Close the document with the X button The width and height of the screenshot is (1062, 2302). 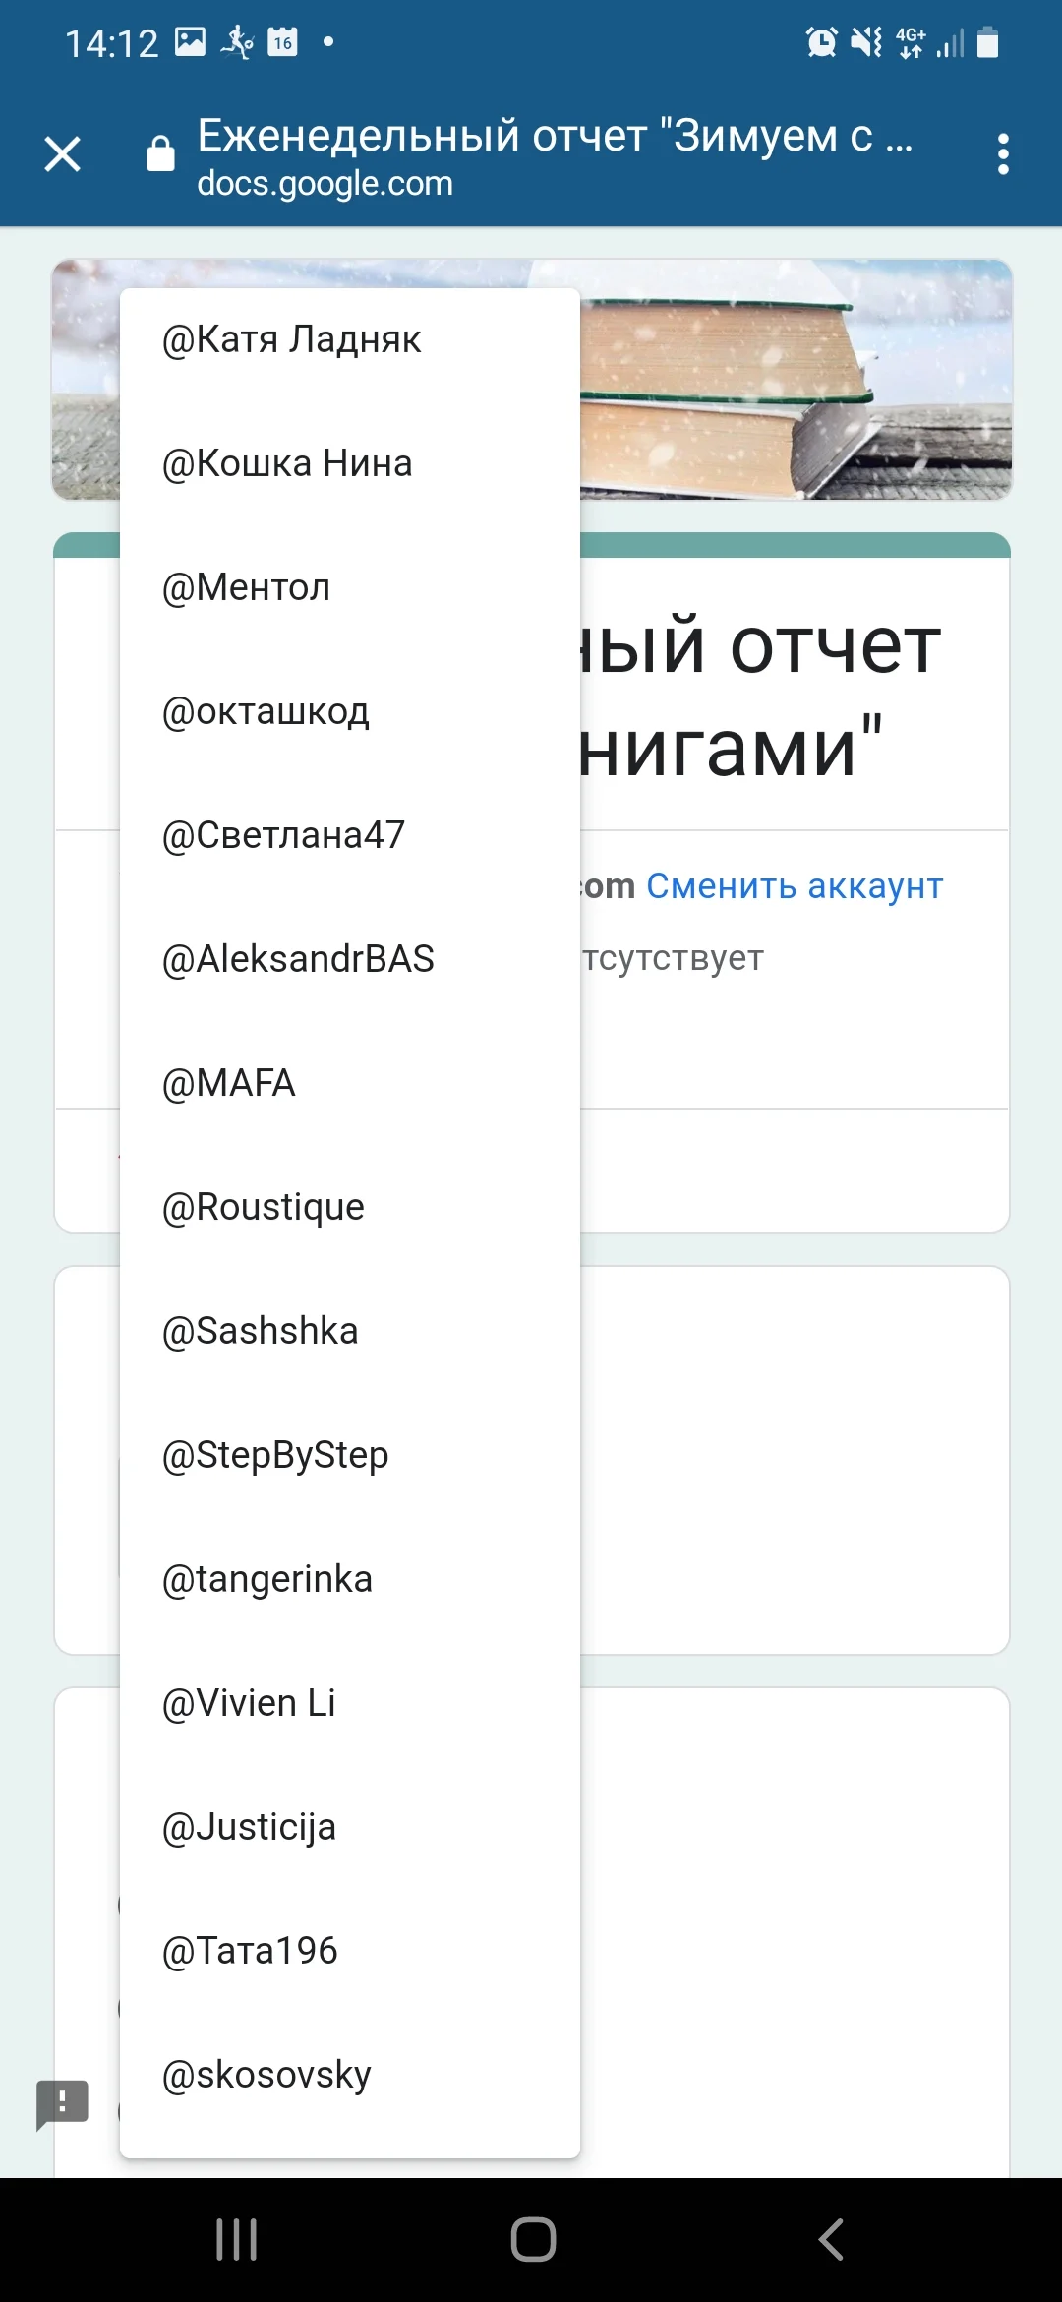(x=62, y=154)
